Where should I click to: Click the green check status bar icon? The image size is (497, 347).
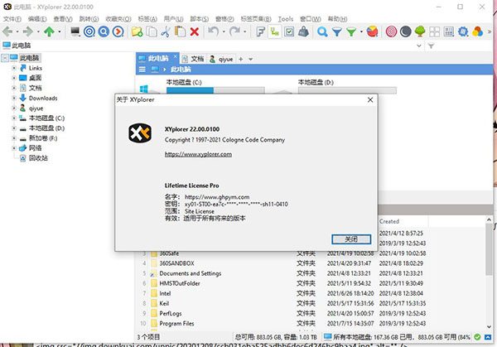(x=477, y=337)
